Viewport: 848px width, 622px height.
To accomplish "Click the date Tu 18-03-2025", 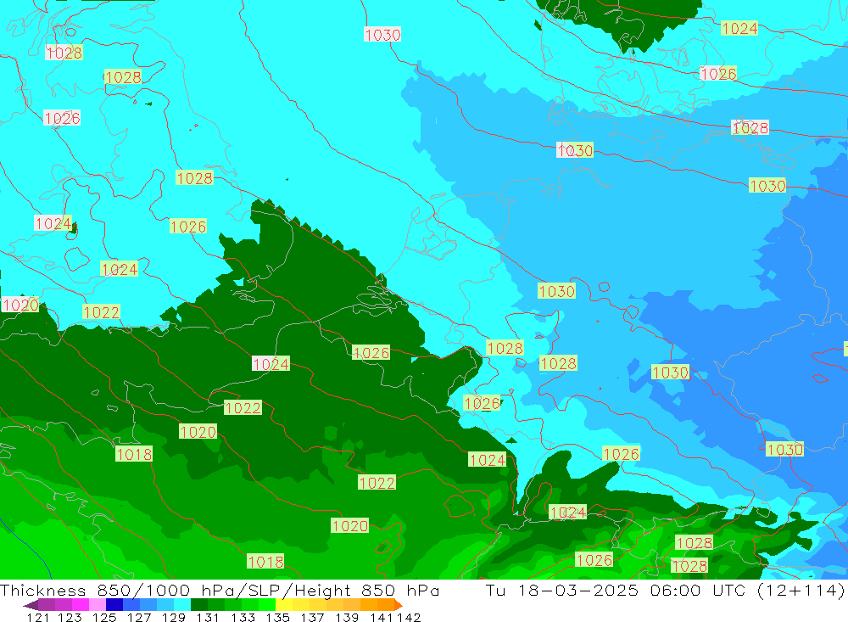I will (x=562, y=590).
